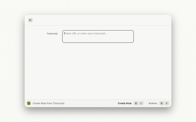Click the Command key icon beside Actions
The height and width of the screenshot is (122, 196).
(161, 103)
